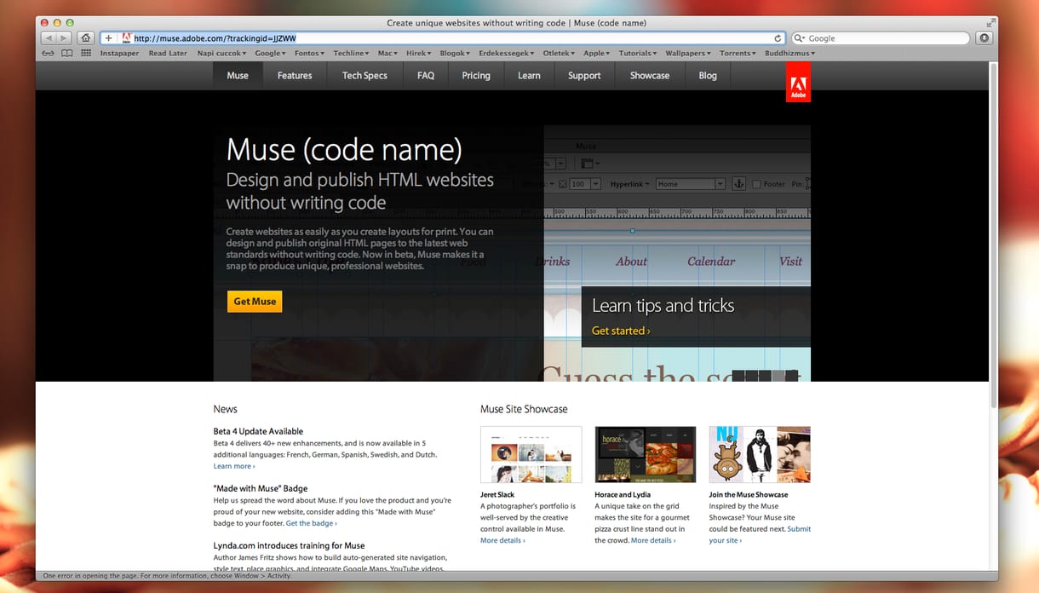This screenshot has width=1039, height=593.
Task: Click the search magnifier icon in Google field
Action: 800,38
